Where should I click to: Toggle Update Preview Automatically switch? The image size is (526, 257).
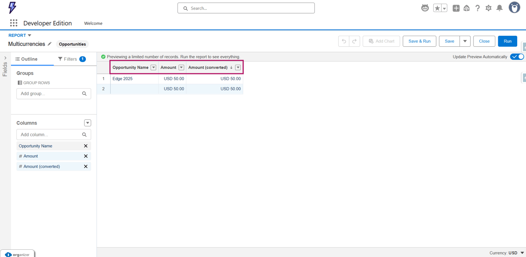tap(517, 57)
